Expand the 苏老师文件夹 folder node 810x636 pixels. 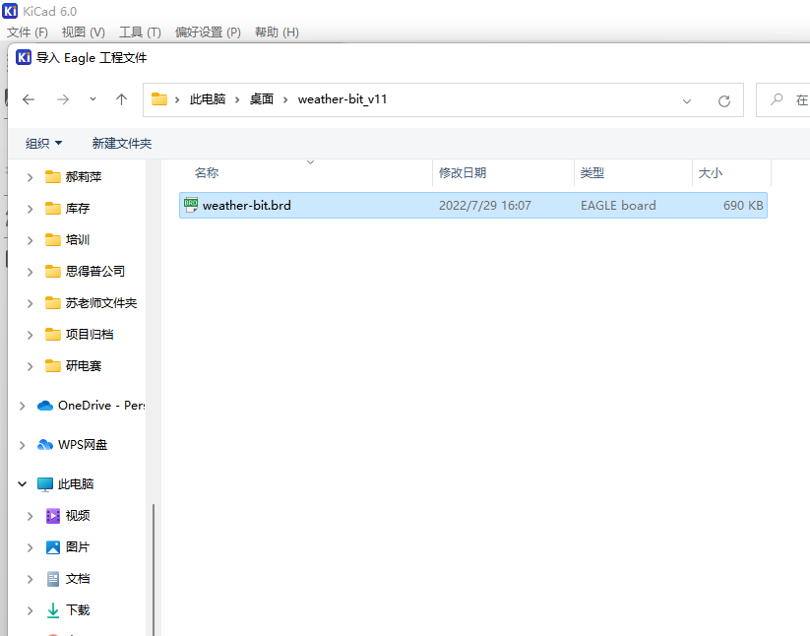pos(30,304)
